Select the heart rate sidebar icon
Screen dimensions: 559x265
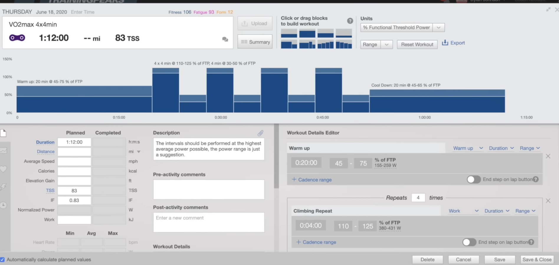[x=4, y=169]
